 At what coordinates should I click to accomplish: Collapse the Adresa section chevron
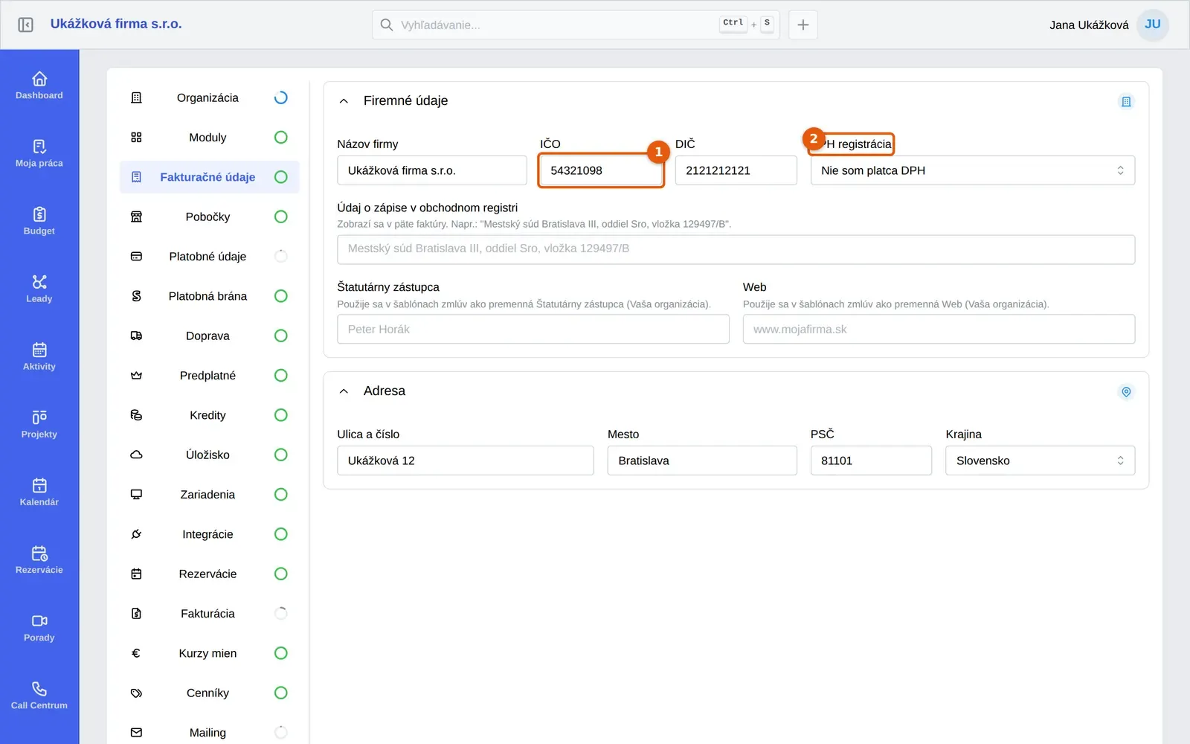pos(344,391)
